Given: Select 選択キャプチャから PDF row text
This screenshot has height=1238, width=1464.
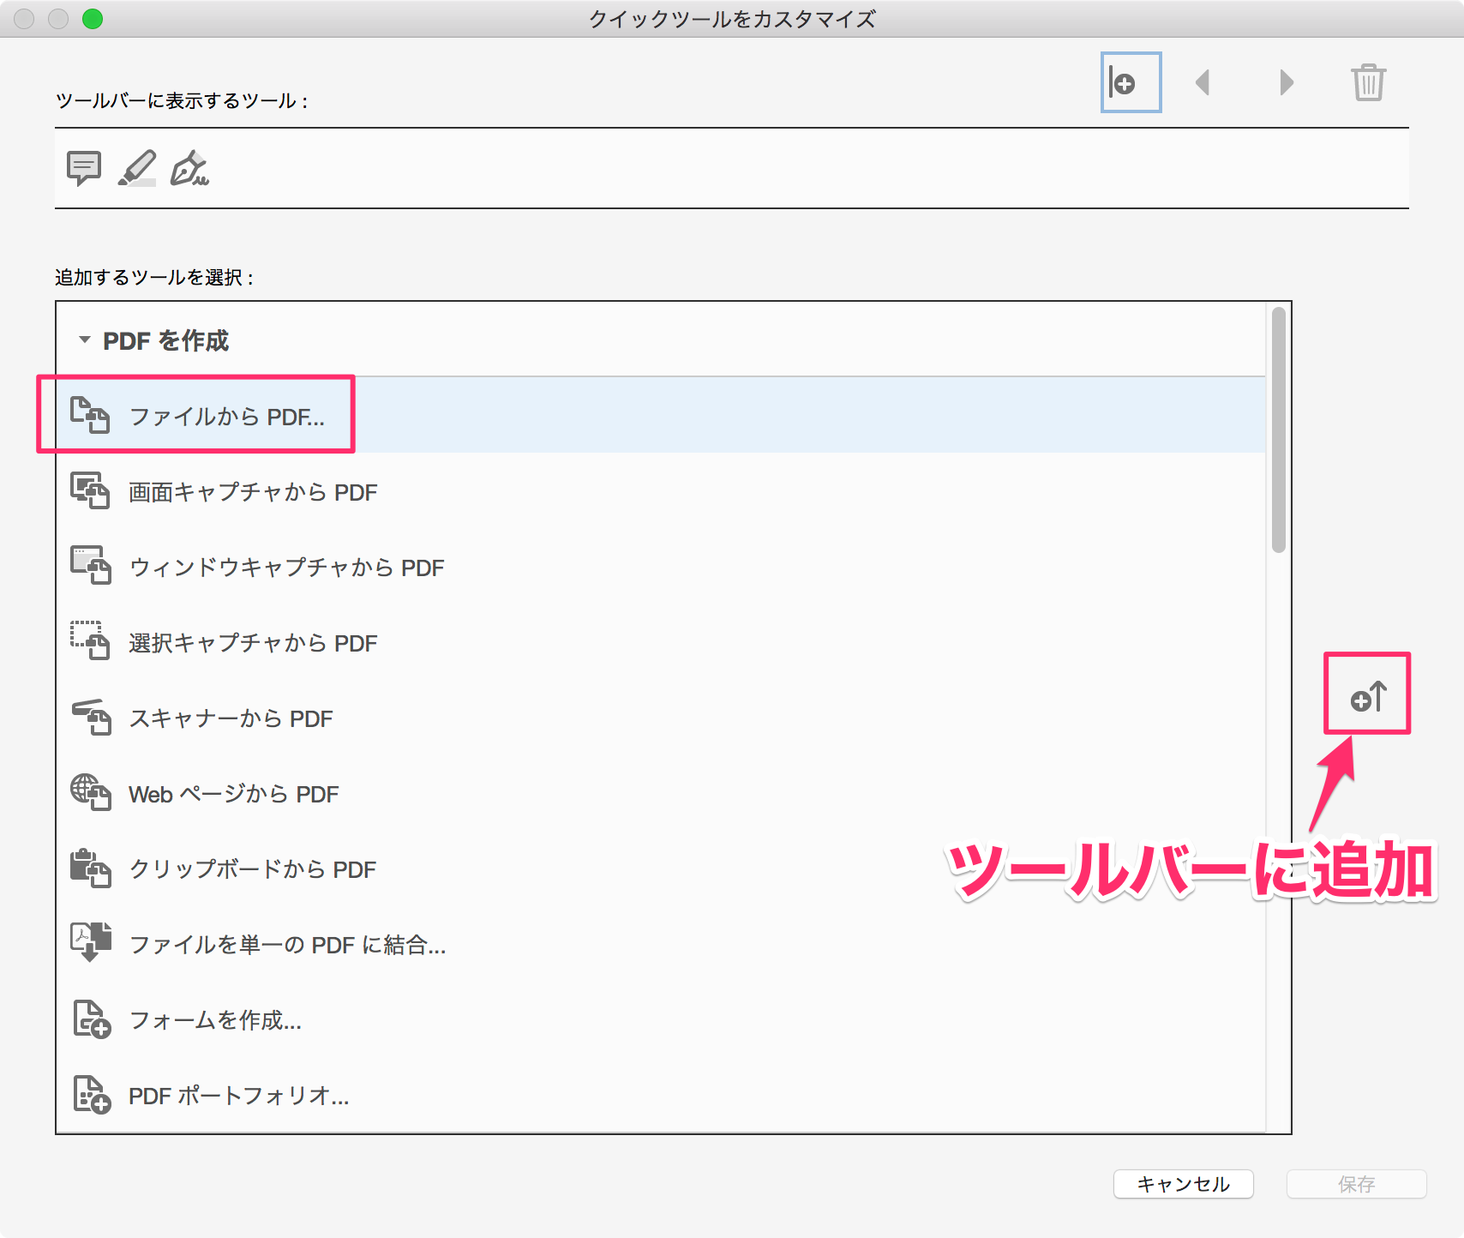Looking at the screenshot, I should (253, 643).
